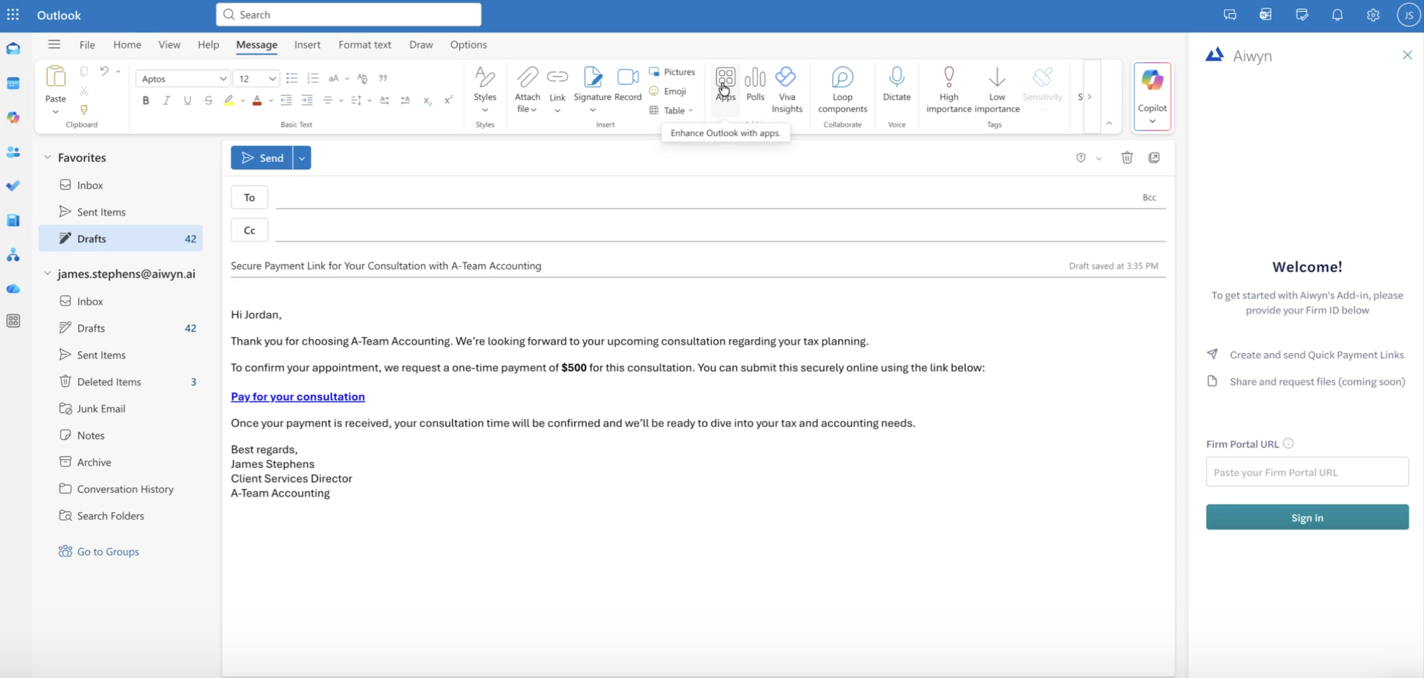Viewport: 1424px width, 678px height.
Task: Toggle Bold formatting
Action: click(146, 100)
